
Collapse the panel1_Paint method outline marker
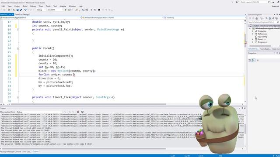tap(18, 30)
